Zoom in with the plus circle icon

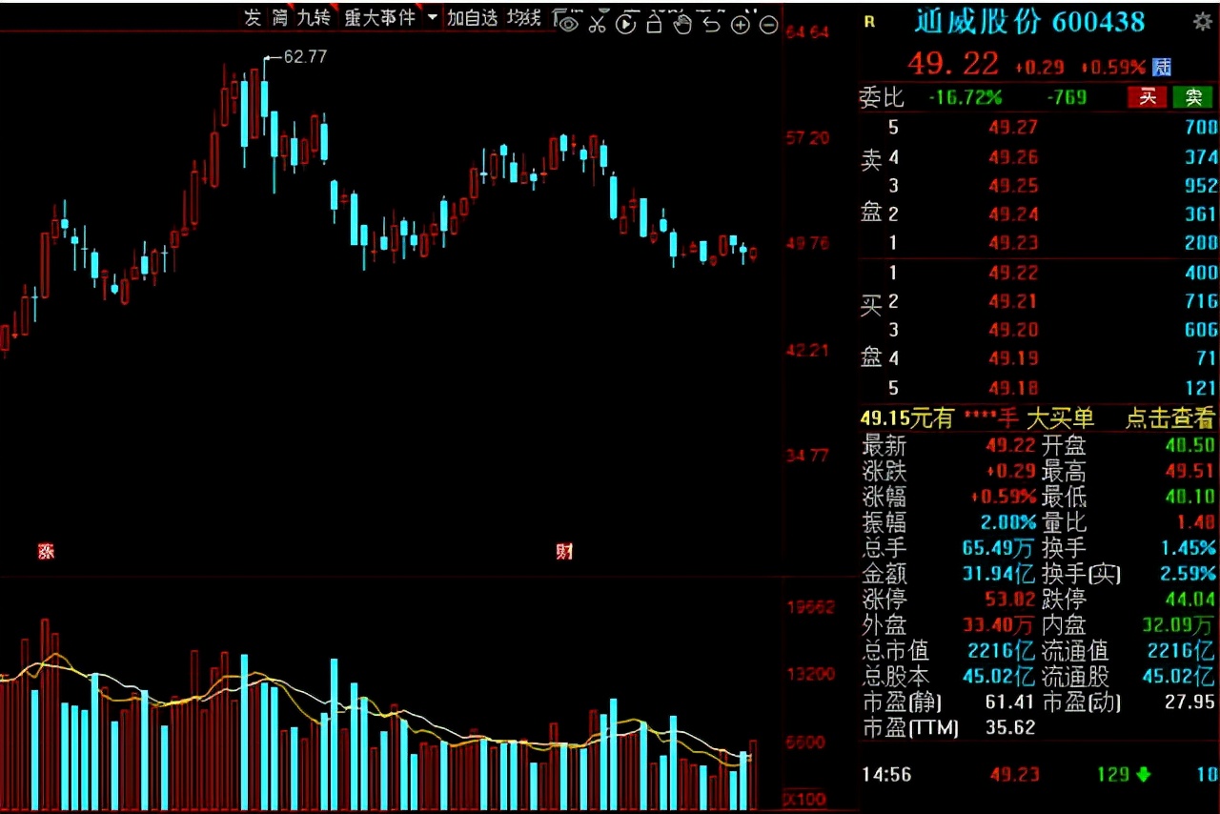740,25
